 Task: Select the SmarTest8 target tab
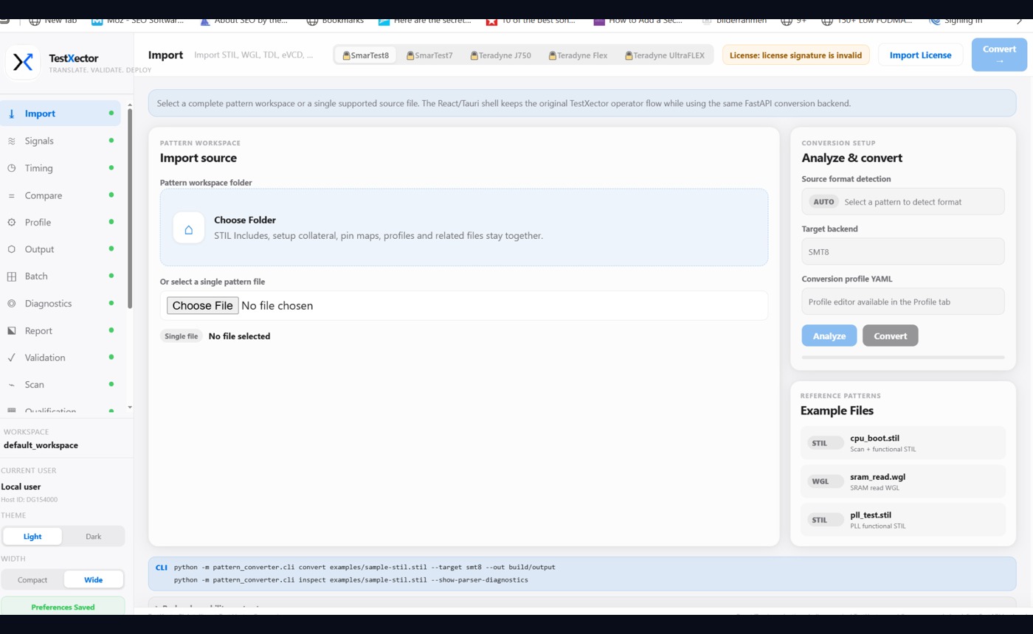pos(365,55)
